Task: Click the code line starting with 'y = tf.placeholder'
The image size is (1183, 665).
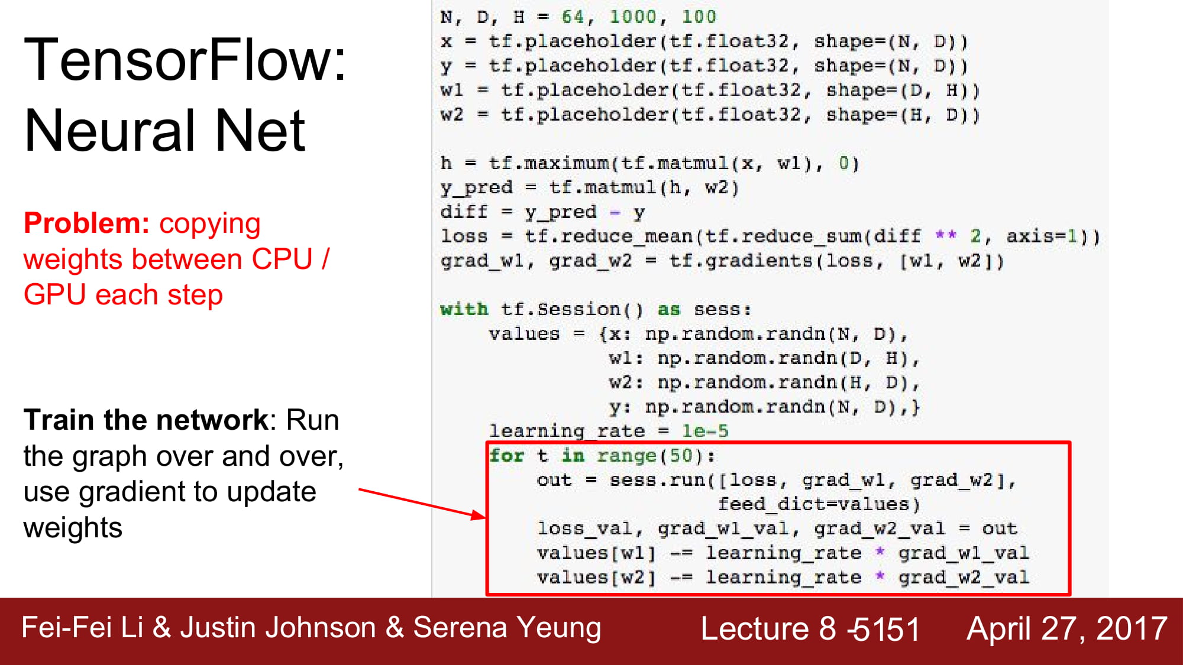Action: (x=704, y=66)
